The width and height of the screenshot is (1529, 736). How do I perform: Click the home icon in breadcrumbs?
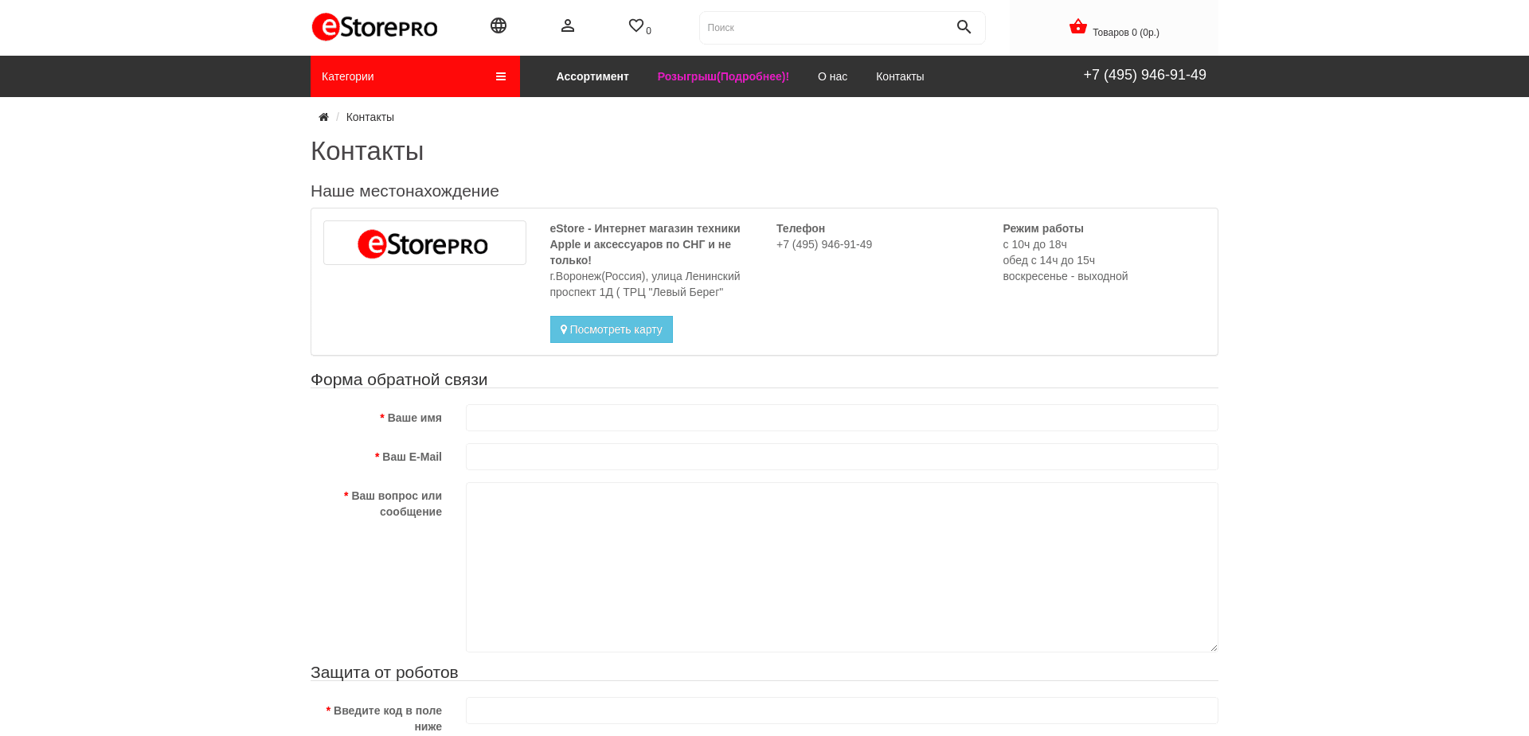coord(323,117)
